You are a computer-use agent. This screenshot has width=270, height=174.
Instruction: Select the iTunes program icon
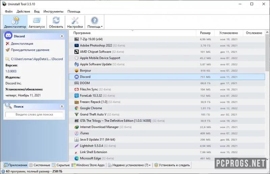tap(77, 133)
